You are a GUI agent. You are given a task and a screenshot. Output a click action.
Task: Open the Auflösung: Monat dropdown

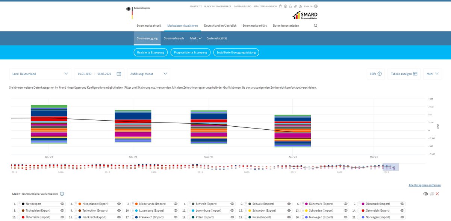148,74
